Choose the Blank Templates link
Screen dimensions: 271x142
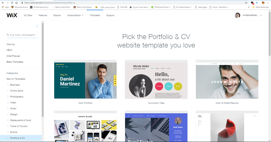[x=15, y=62]
